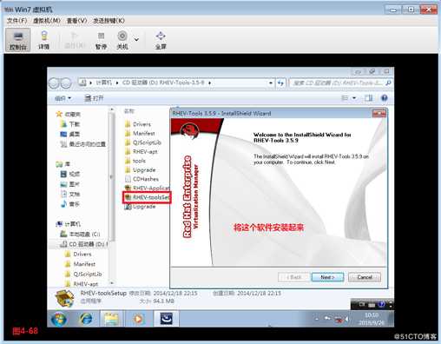Open the 详情 details view

44,40
